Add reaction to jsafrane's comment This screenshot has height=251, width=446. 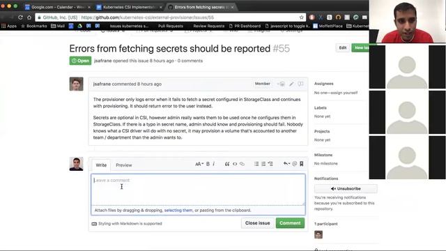(282, 84)
